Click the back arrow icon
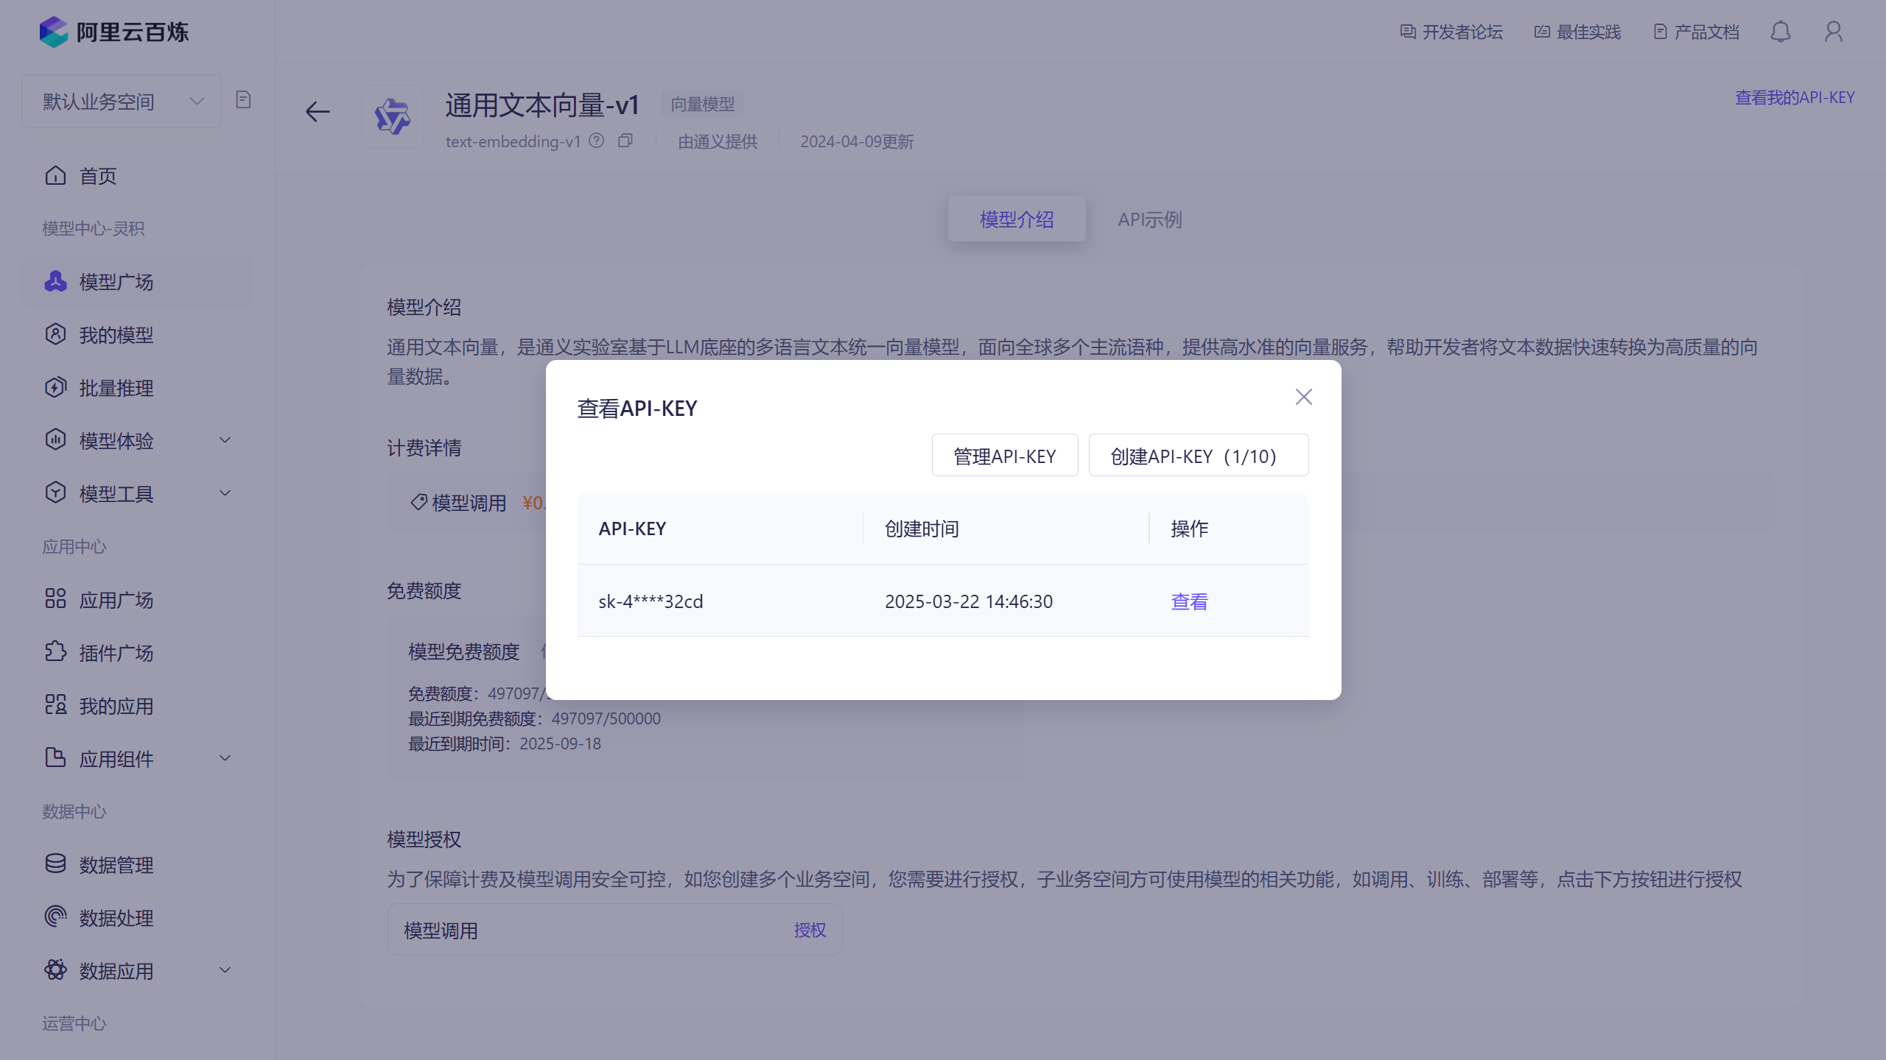The image size is (1886, 1060). coord(318,112)
